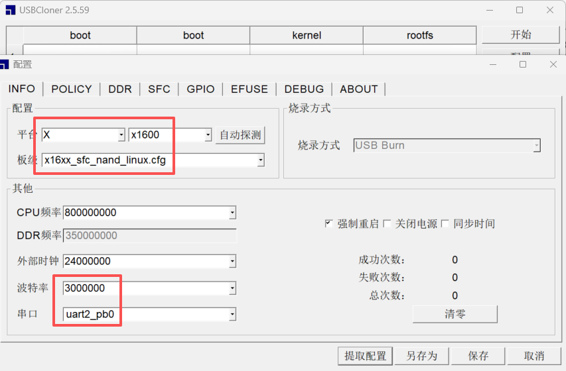
Task: Show the ABOUT tab
Action: [358, 89]
